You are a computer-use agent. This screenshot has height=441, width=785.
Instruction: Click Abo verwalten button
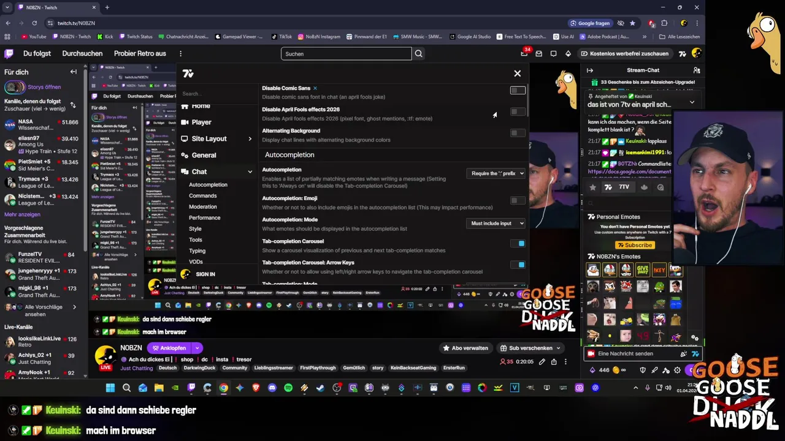(x=465, y=348)
